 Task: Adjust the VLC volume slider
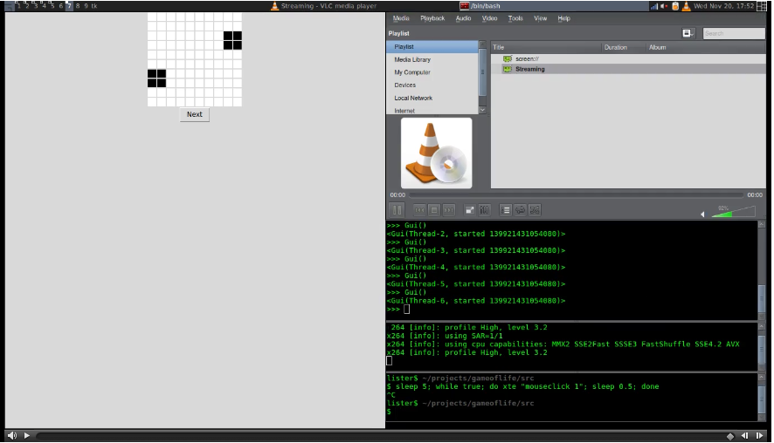732,212
